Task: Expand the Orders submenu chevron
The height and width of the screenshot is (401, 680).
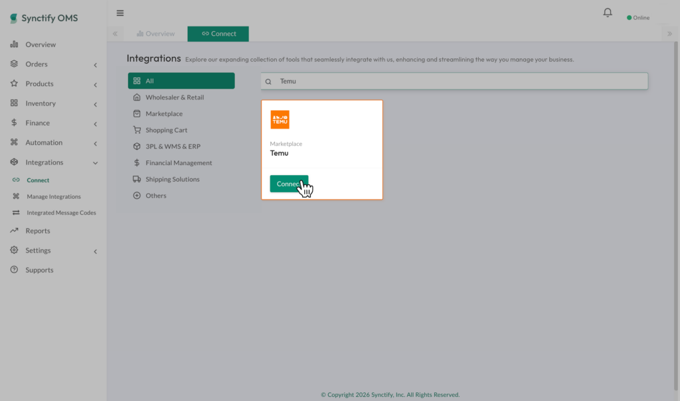Action: point(96,65)
